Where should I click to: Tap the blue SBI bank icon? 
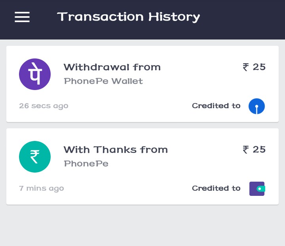point(256,106)
